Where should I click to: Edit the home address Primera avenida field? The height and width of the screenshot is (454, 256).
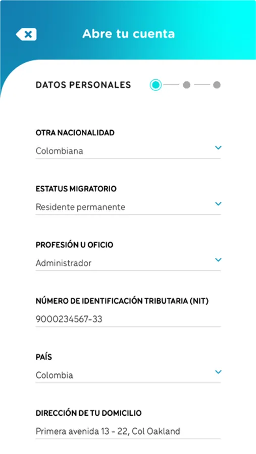click(128, 431)
